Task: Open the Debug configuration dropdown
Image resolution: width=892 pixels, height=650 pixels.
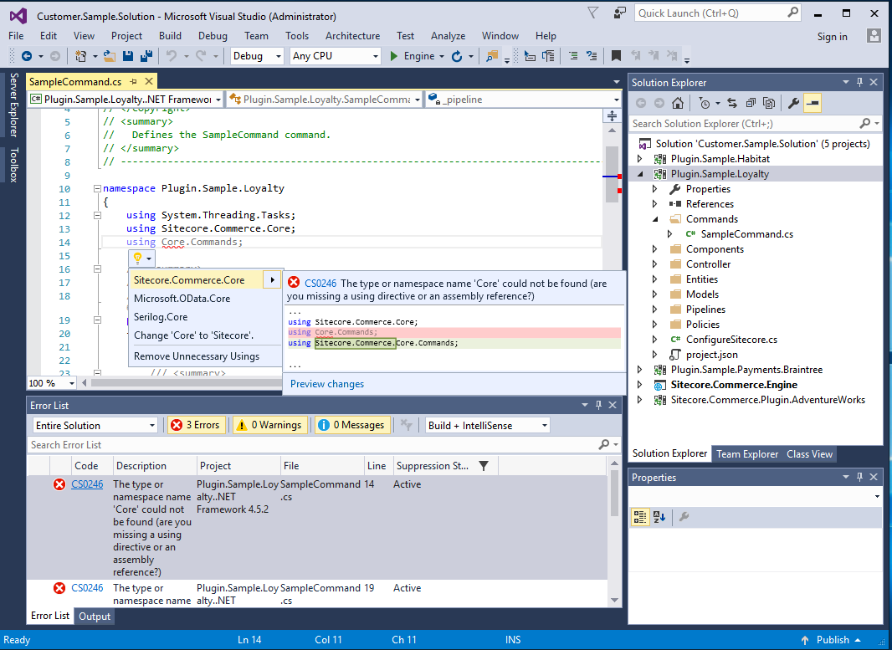Action: 257,56
